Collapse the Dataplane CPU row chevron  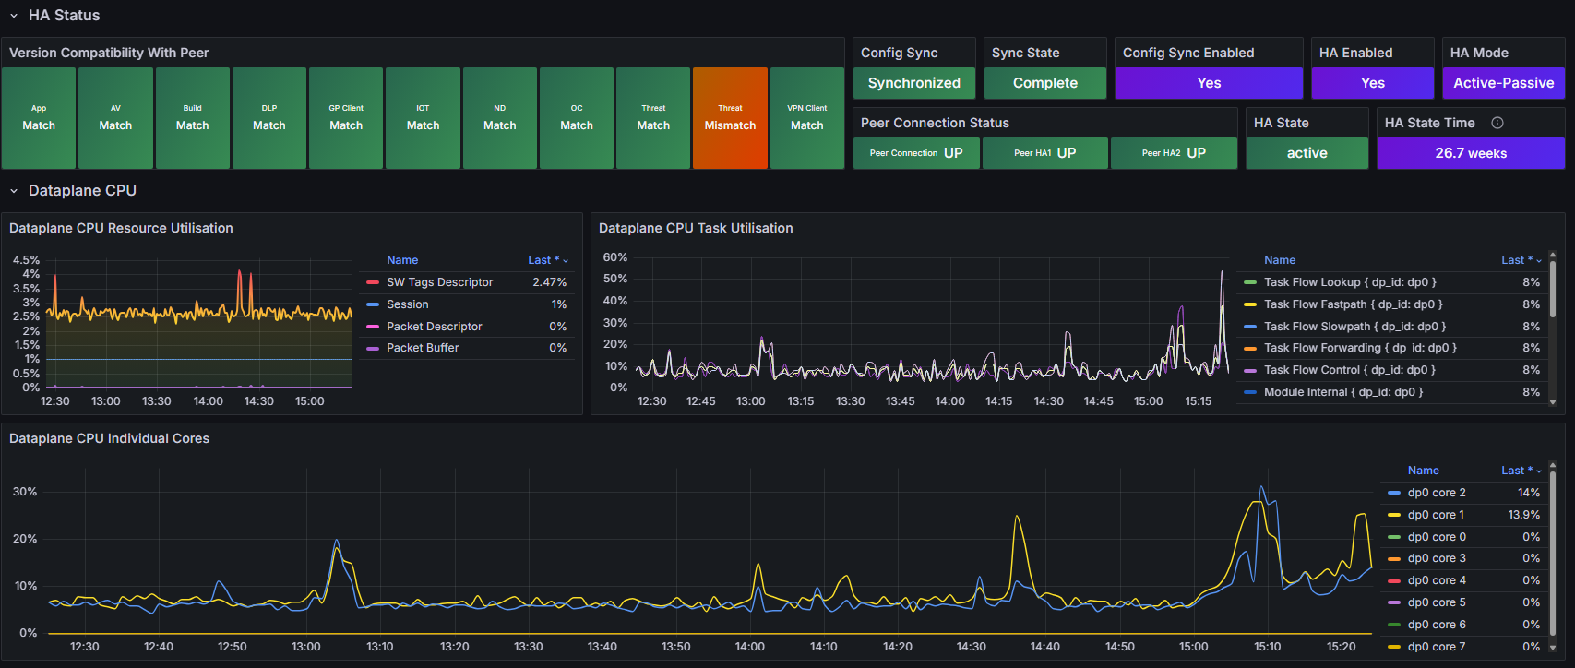tap(14, 191)
